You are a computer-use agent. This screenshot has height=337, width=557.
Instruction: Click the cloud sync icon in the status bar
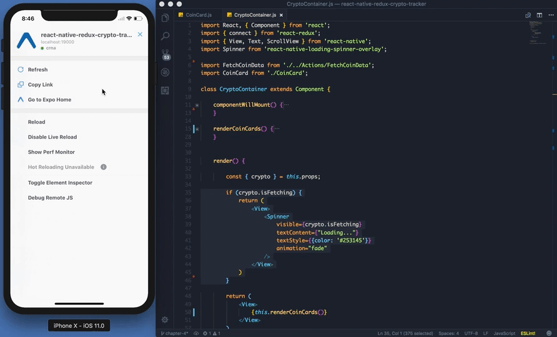(x=196, y=333)
